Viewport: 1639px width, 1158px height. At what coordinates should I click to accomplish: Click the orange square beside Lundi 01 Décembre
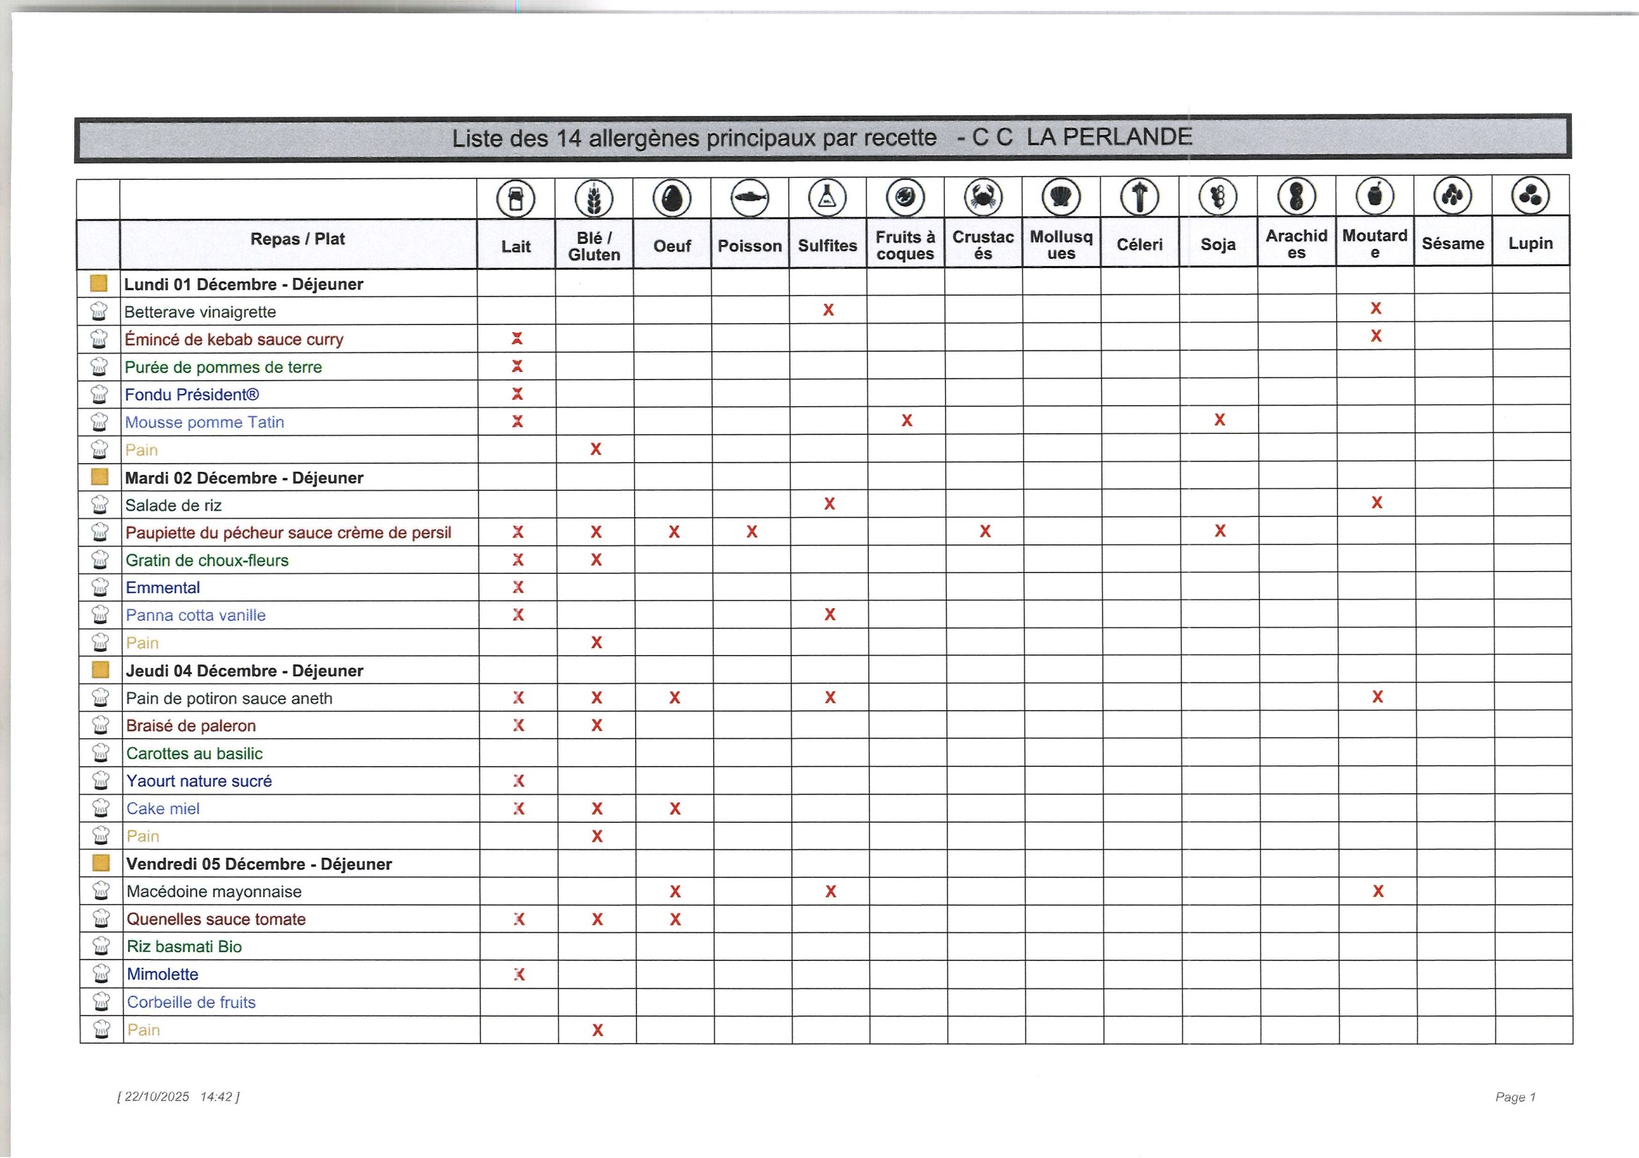click(99, 283)
